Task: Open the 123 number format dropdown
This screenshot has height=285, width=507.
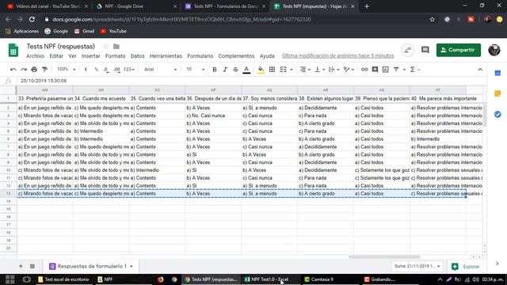Action: coord(129,70)
